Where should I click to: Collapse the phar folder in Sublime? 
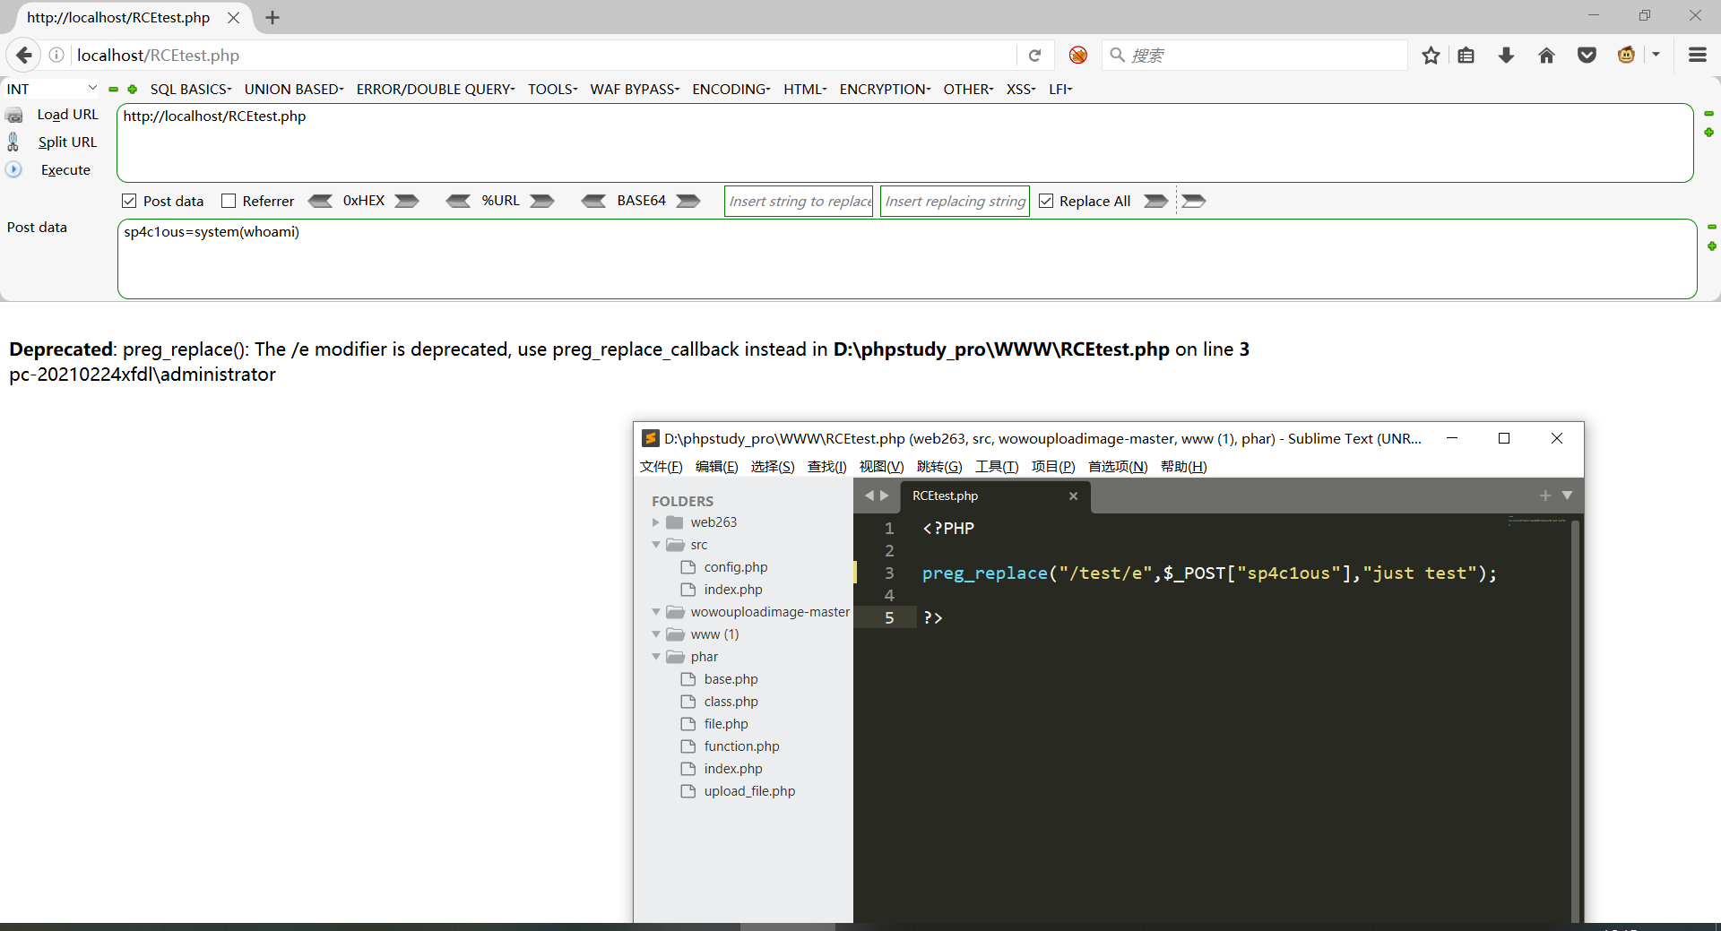pos(656,657)
